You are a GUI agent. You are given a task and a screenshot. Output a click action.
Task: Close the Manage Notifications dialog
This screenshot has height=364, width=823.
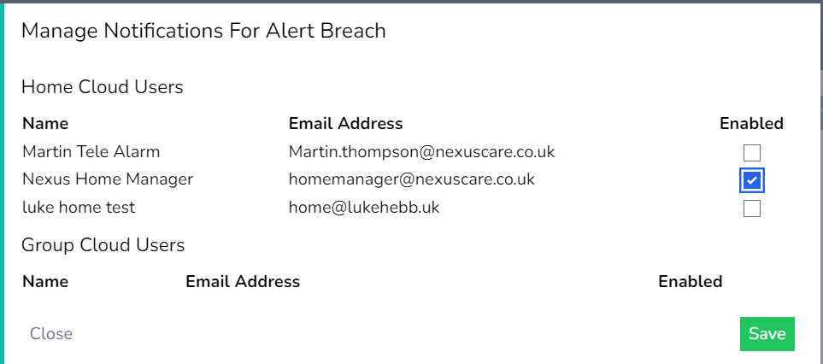click(x=51, y=334)
